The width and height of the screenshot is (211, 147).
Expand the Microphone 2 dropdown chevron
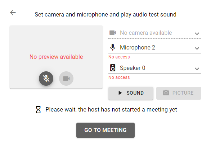pos(197,48)
